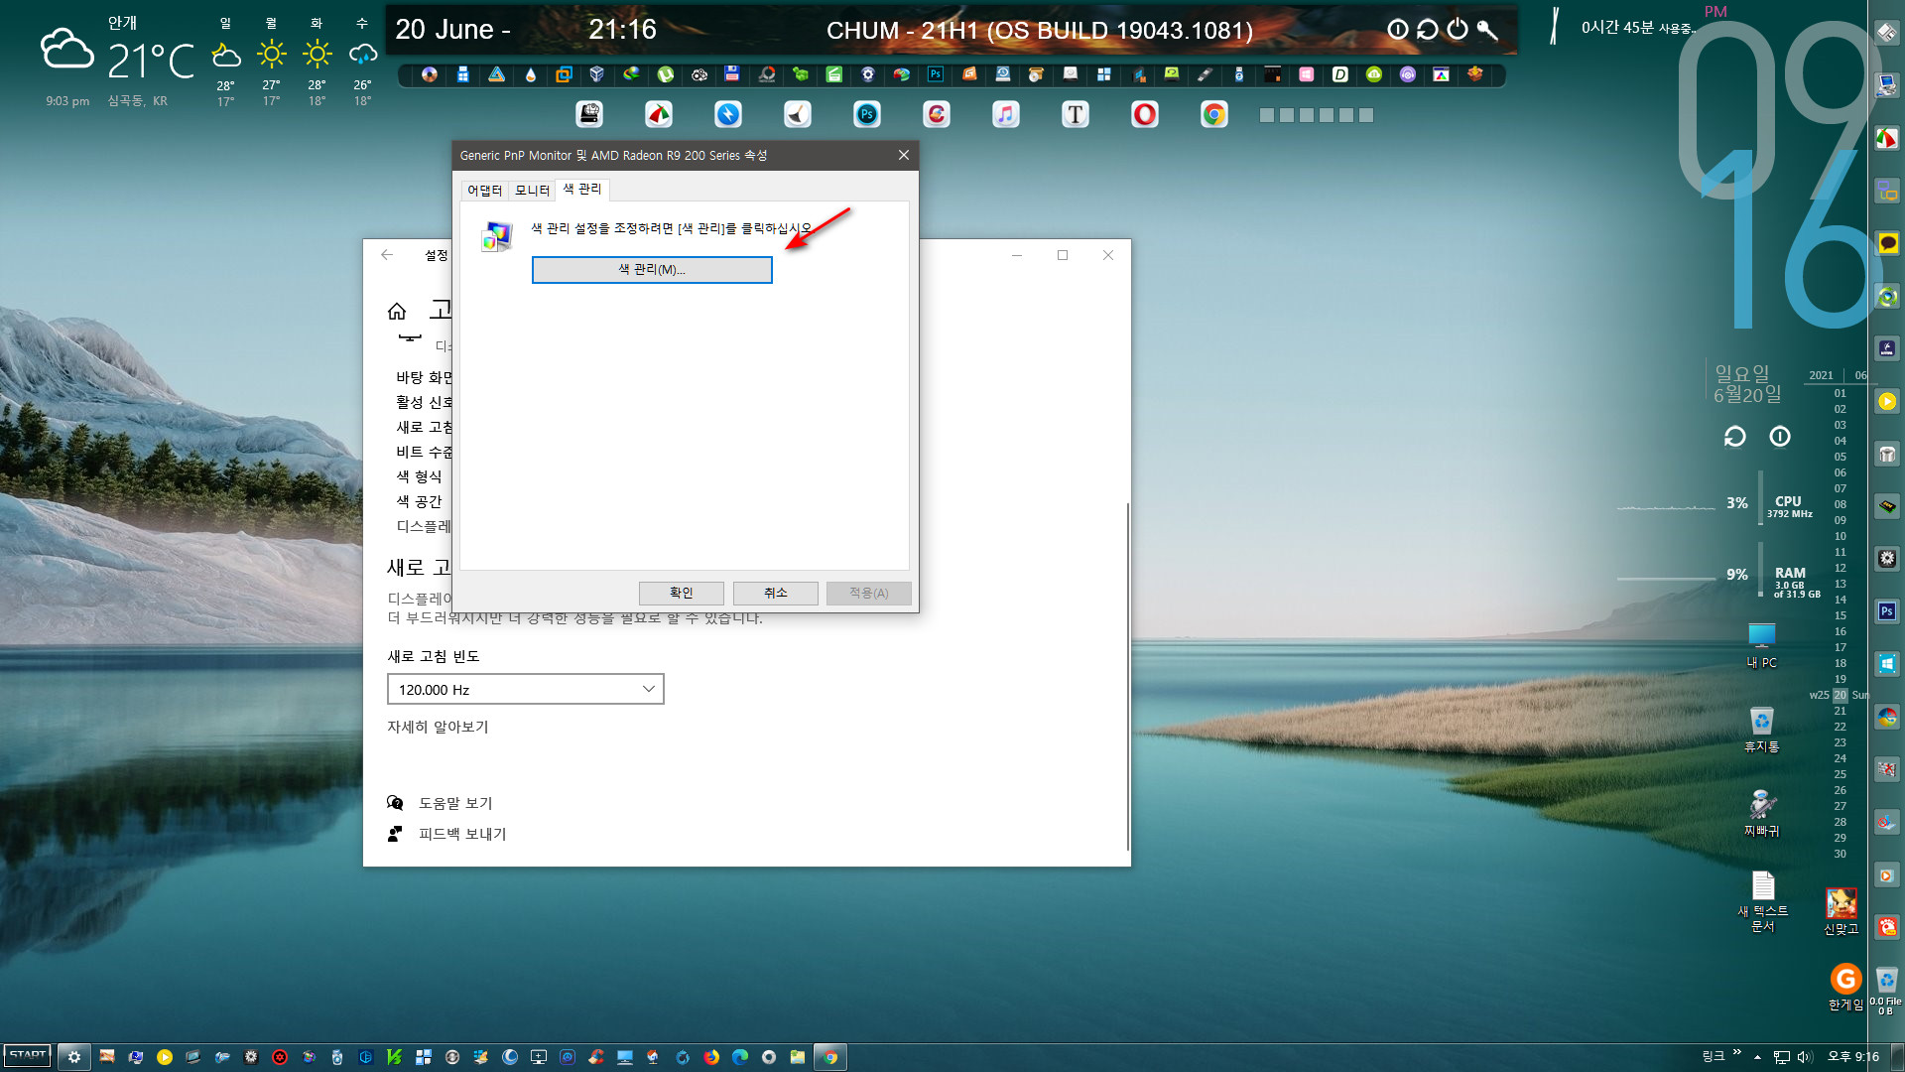Image resolution: width=1905 pixels, height=1072 pixels.
Task: Click the weather widget cloud icon
Action: (67, 50)
